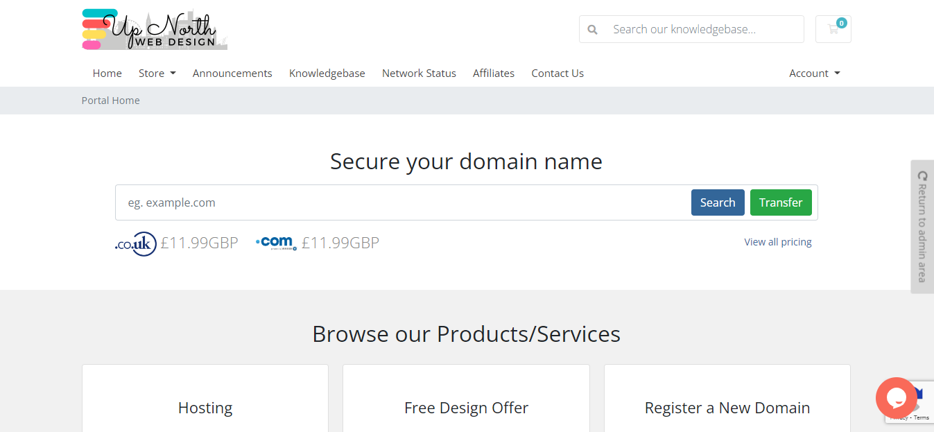934x432 pixels.
Task: Click the Portal Home breadcrumb
Action: pyautogui.click(x=111, y=101)
